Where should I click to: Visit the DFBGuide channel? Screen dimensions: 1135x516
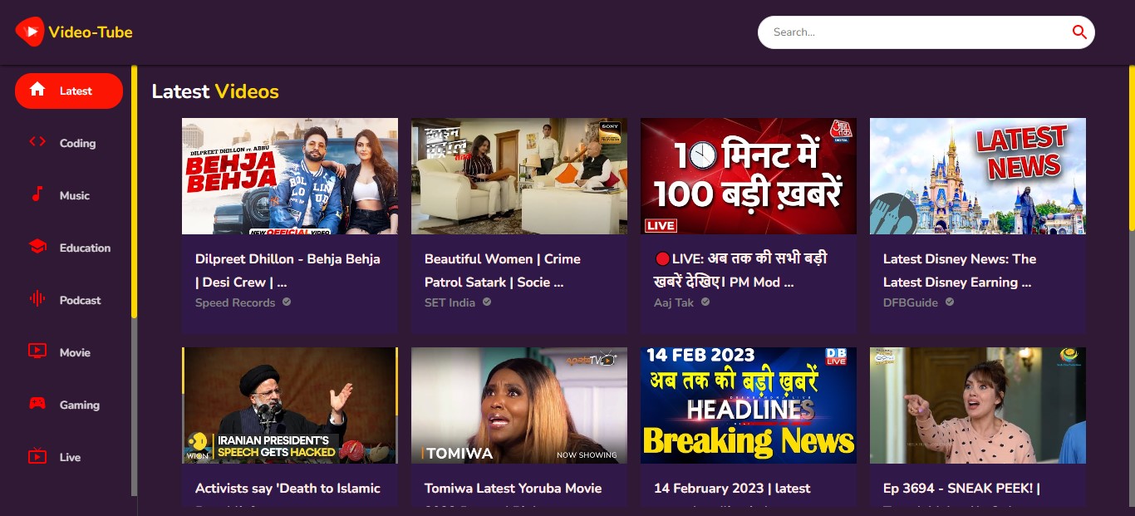[911, 303]
